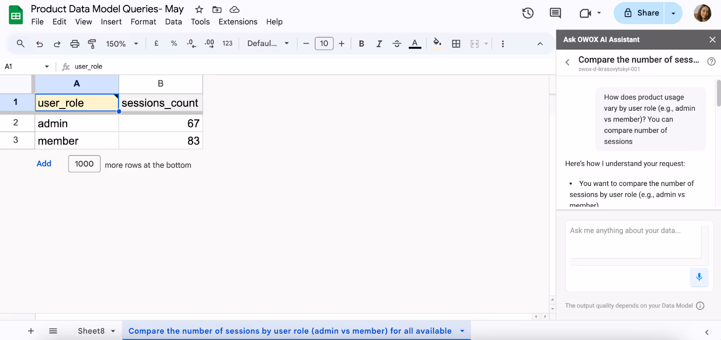
Task: Activate the paint format tool
Action: point(92,44)
